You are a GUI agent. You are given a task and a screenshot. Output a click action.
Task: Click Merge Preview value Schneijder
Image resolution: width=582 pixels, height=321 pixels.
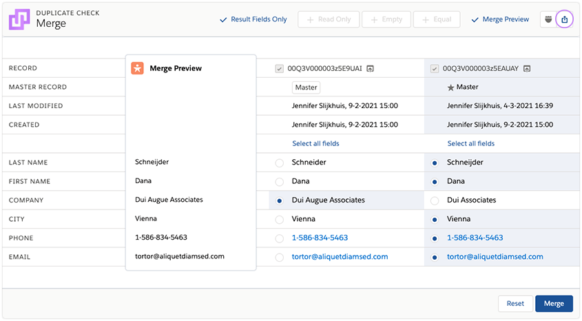click(x=152, y=162)
